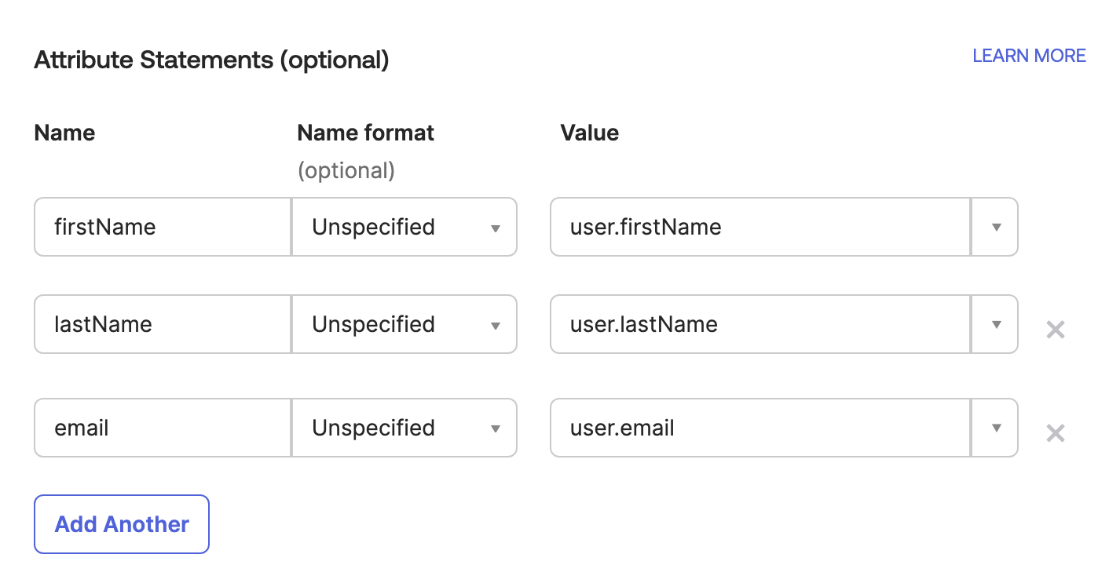The image size is (1120, 576).
Task: Open value dropdown arrow for user.email
Action: tap(995, 428)
